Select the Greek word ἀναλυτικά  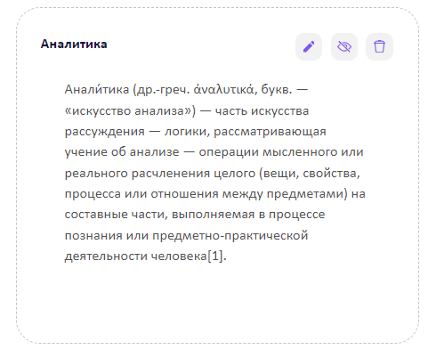tap(223, 89)
